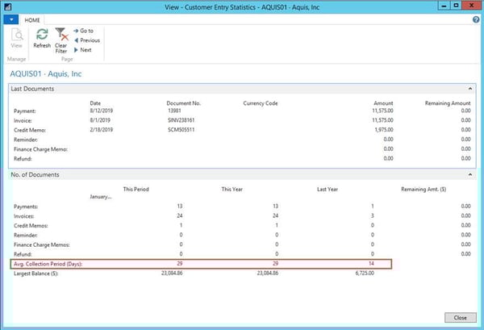Screen dimensions: 484x330
Task: Click the No. of Documents header label
Action: click(x=35, y=175)
